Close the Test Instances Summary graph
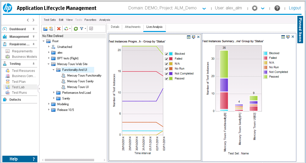The width and height of the screenshot is (306, 163). 293,37
